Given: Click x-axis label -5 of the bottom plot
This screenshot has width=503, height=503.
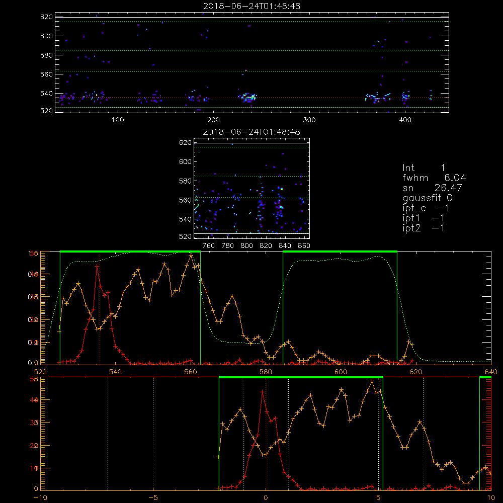Looking at the screenshot, I should [153, 498].
